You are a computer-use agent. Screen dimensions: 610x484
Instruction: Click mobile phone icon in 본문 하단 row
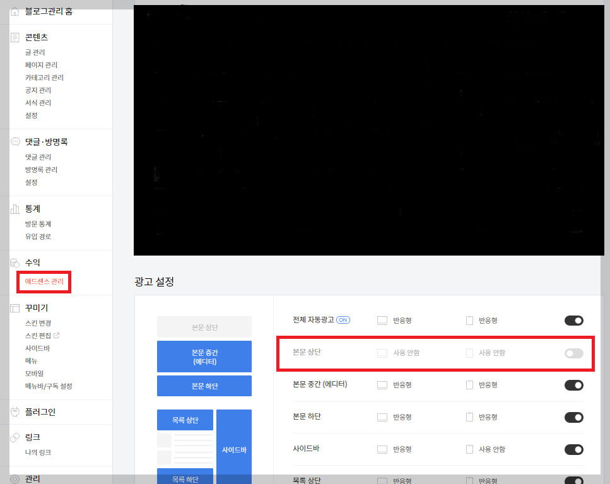469,418
